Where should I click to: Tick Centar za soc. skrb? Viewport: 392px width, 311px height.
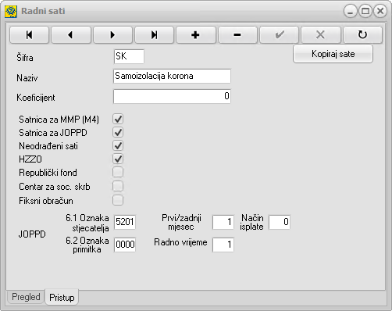pyautogui.click(x=118, y=186)
